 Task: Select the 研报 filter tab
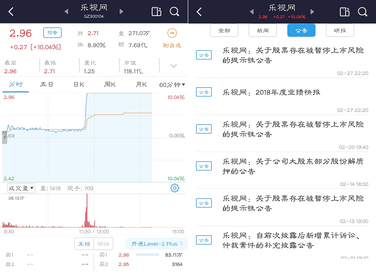[x=340, y=30]
